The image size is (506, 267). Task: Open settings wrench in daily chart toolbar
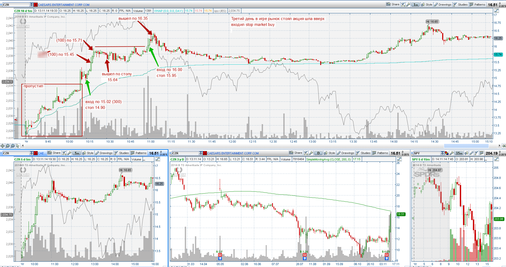[x=311, y=153]
